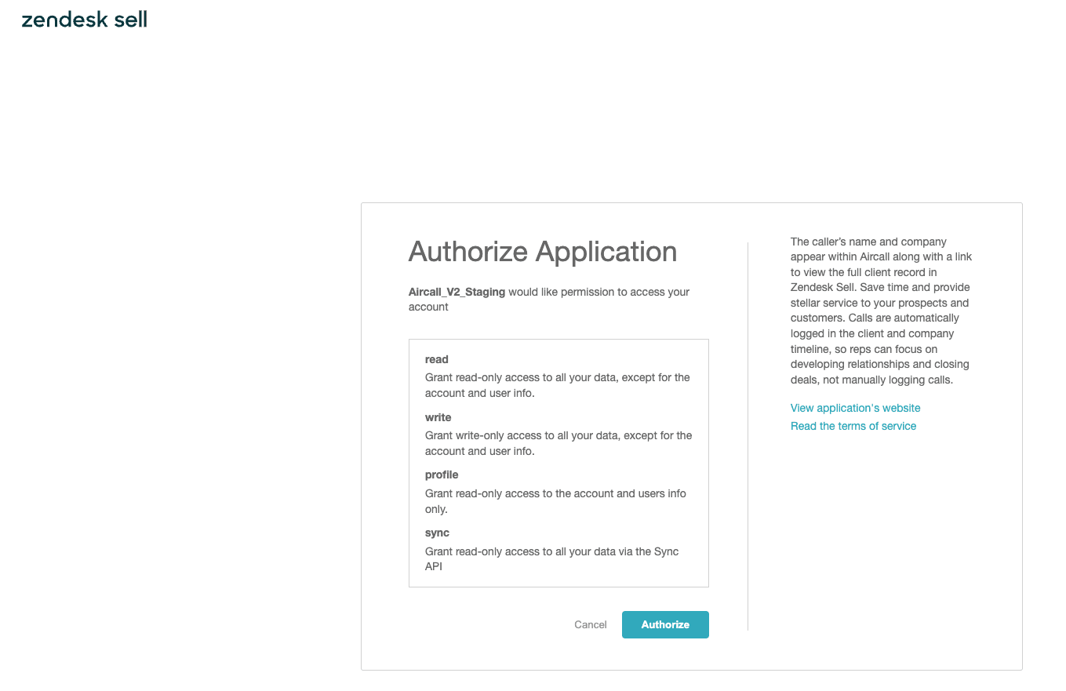The image size is (1066, 691).
Task: Click the write-only access description under write
Action: click(x=558, y=443)
